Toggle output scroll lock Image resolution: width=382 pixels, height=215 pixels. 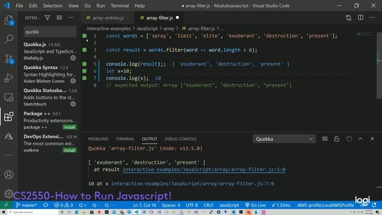337,139
